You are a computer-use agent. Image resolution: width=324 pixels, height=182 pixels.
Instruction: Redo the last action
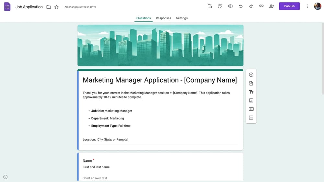coord(251,6)
